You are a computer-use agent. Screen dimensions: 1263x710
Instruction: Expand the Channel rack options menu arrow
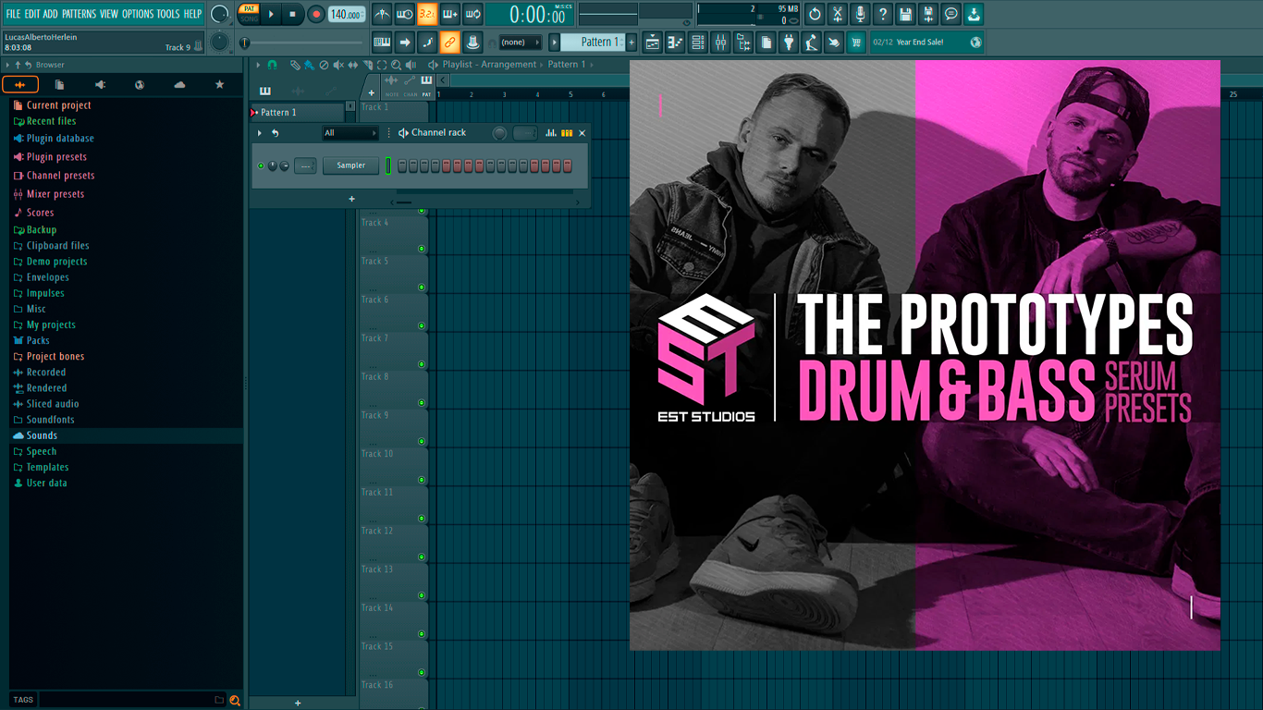pyautogui.click(x=260, y=133)
